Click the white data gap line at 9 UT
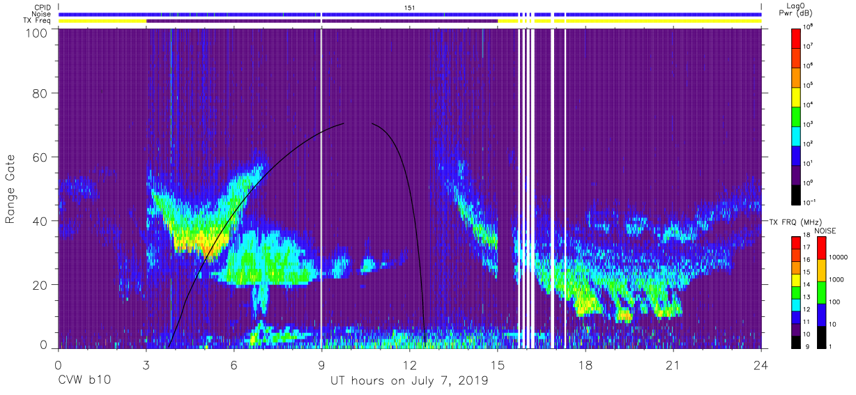Viewport: 856px width, 395px height. click(x=321, y=188)
